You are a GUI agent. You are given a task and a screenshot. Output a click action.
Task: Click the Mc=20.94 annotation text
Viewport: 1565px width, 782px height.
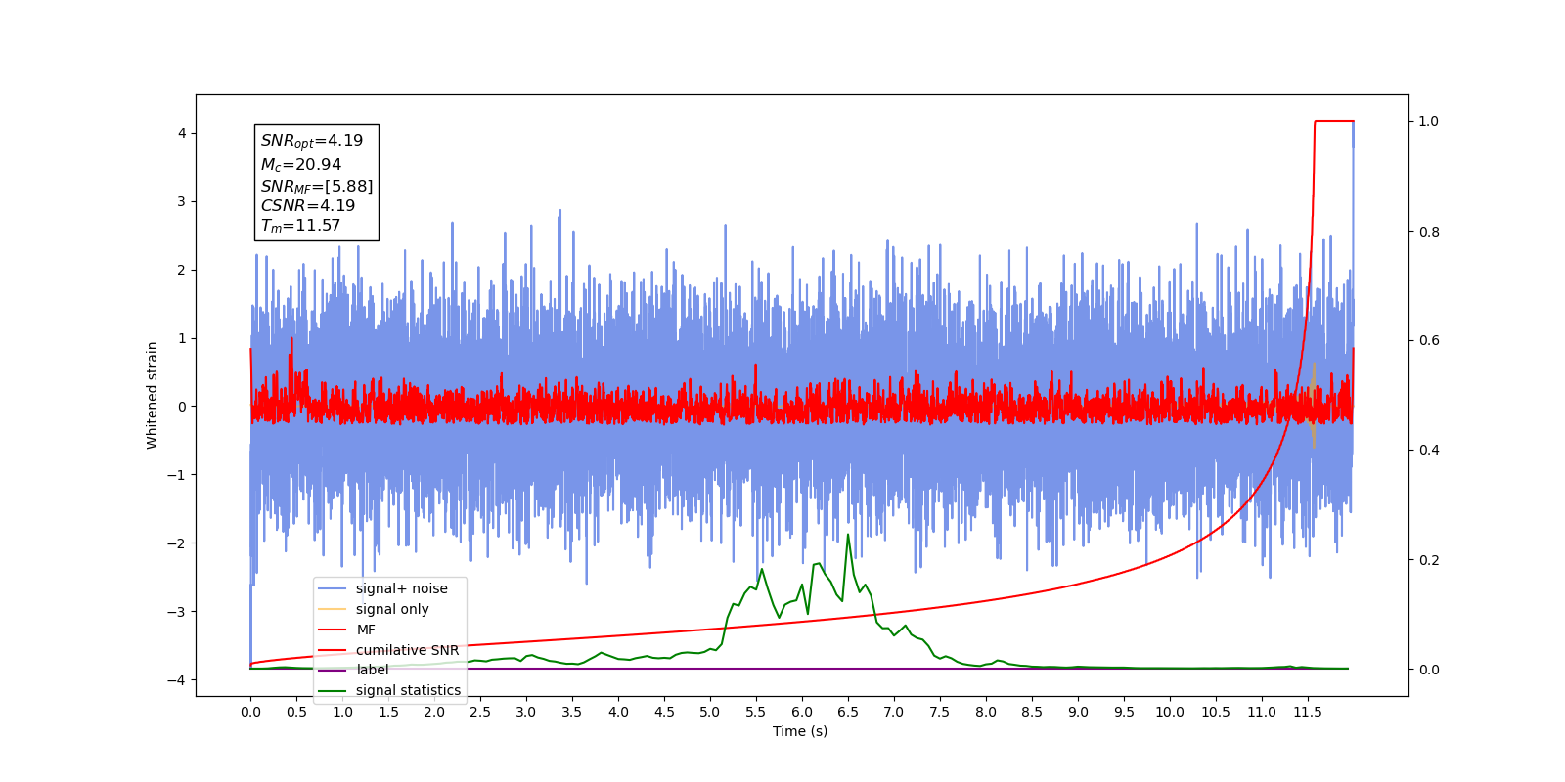pos(301,165)
